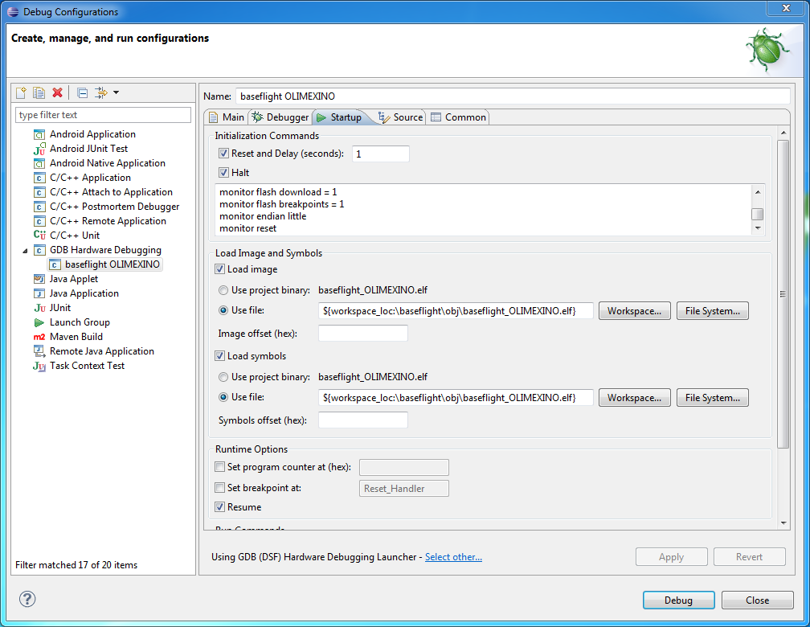Select Use project binary under Load image

(223, 289)
